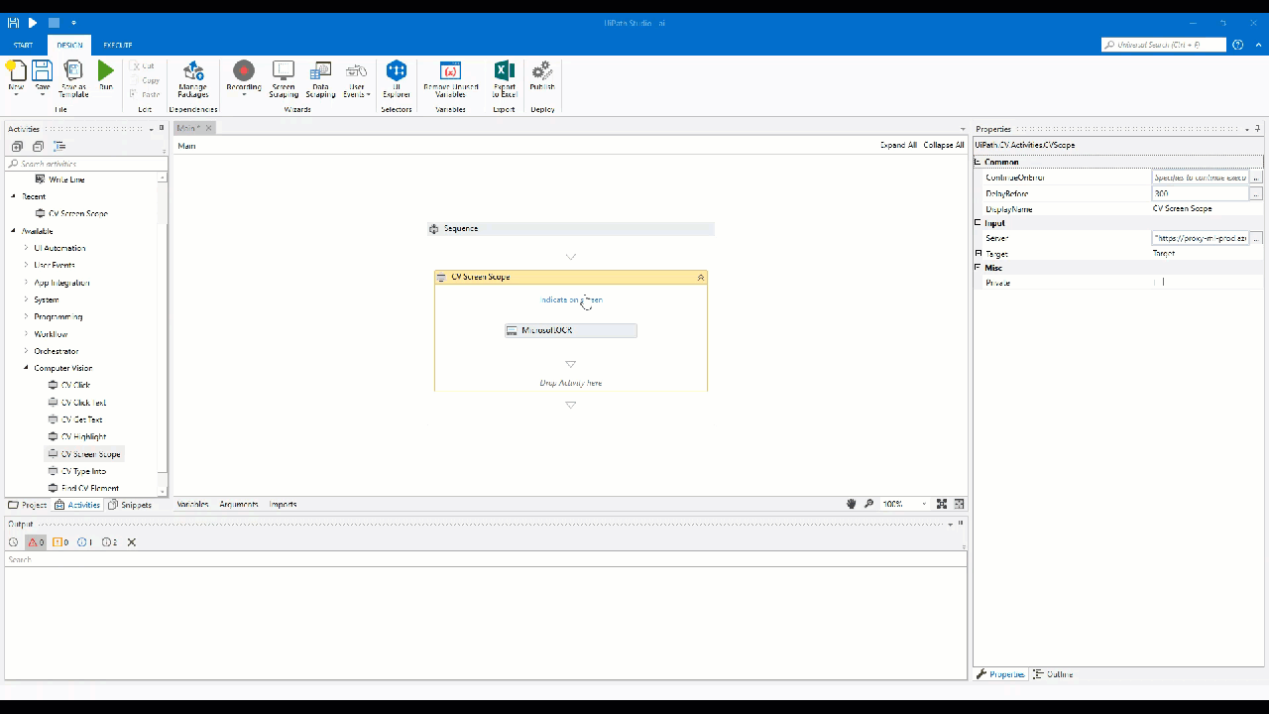This screenshot has height=714, width=1269.
Task: Click the quick-access stop square in title bar
Action: pyautogui.click(x=55, y=22)
